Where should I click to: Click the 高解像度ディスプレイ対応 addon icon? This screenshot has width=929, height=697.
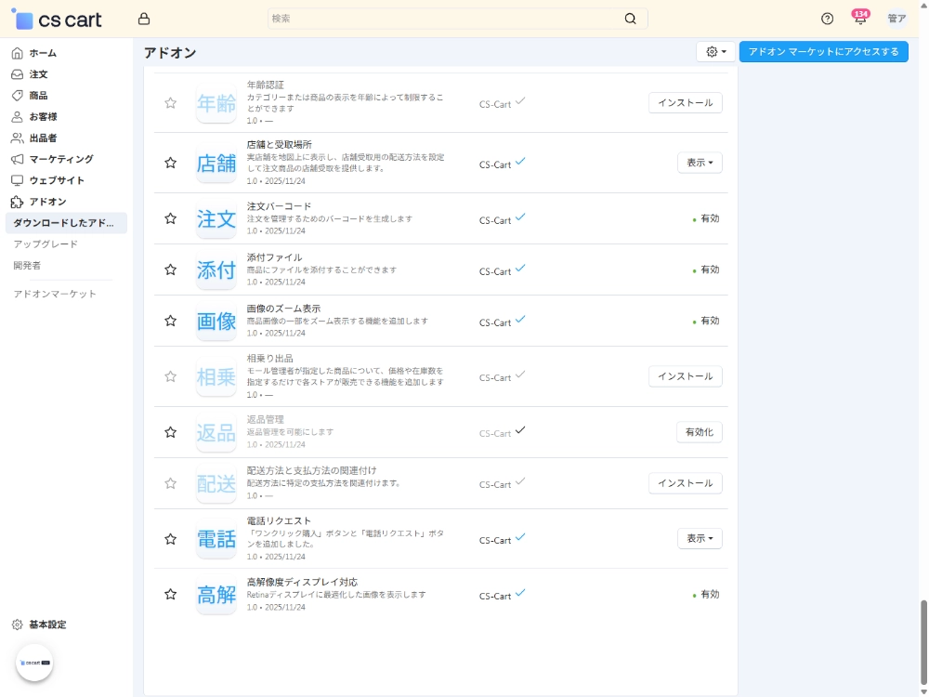[216, 595]
